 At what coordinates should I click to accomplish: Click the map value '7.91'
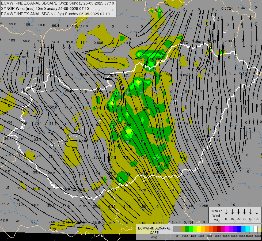click(x=127, y=157)
